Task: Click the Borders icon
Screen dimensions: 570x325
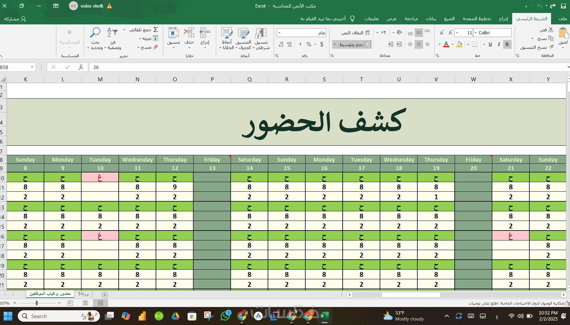Action: [x=474, y=44]
